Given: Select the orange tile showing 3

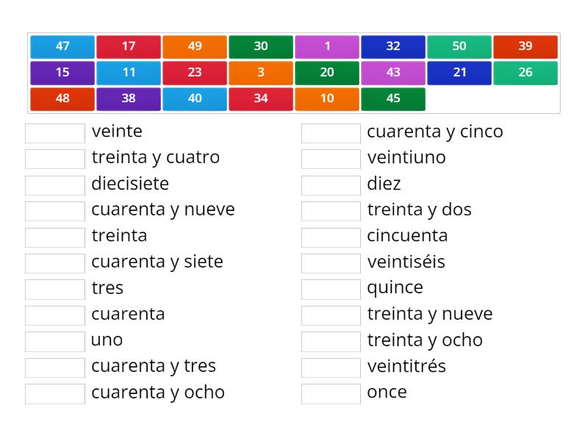Looking at the screenshot, I should (x=260, y=73).
